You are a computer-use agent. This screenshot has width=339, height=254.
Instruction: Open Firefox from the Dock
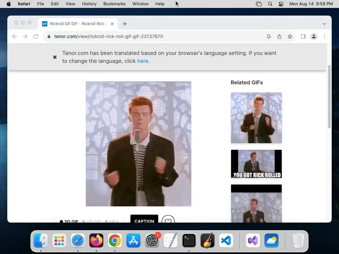pyautogui.click(x=96, y=240)
